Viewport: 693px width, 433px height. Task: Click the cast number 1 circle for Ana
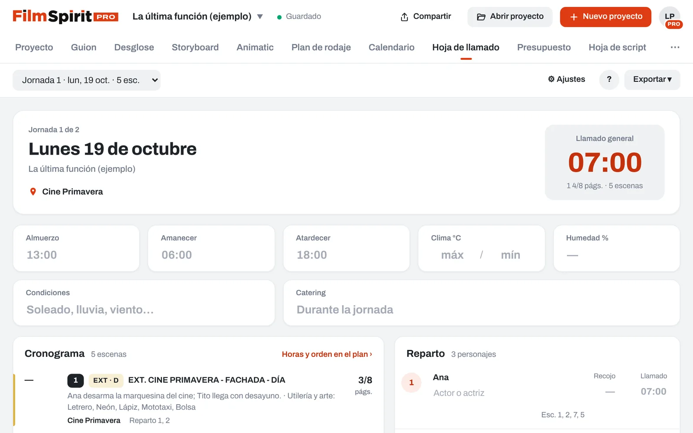[x=411, y=383]
